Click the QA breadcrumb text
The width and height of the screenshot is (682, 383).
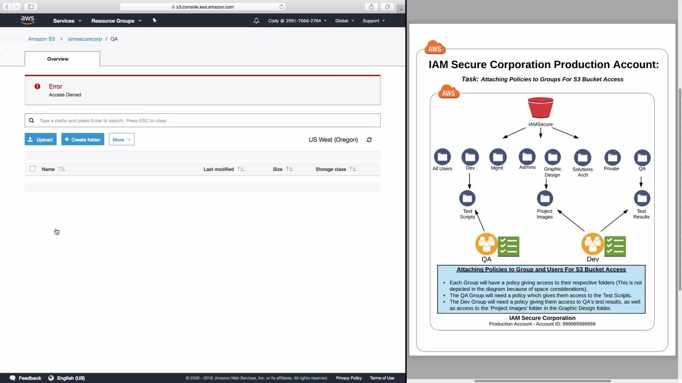click(114, 39)
